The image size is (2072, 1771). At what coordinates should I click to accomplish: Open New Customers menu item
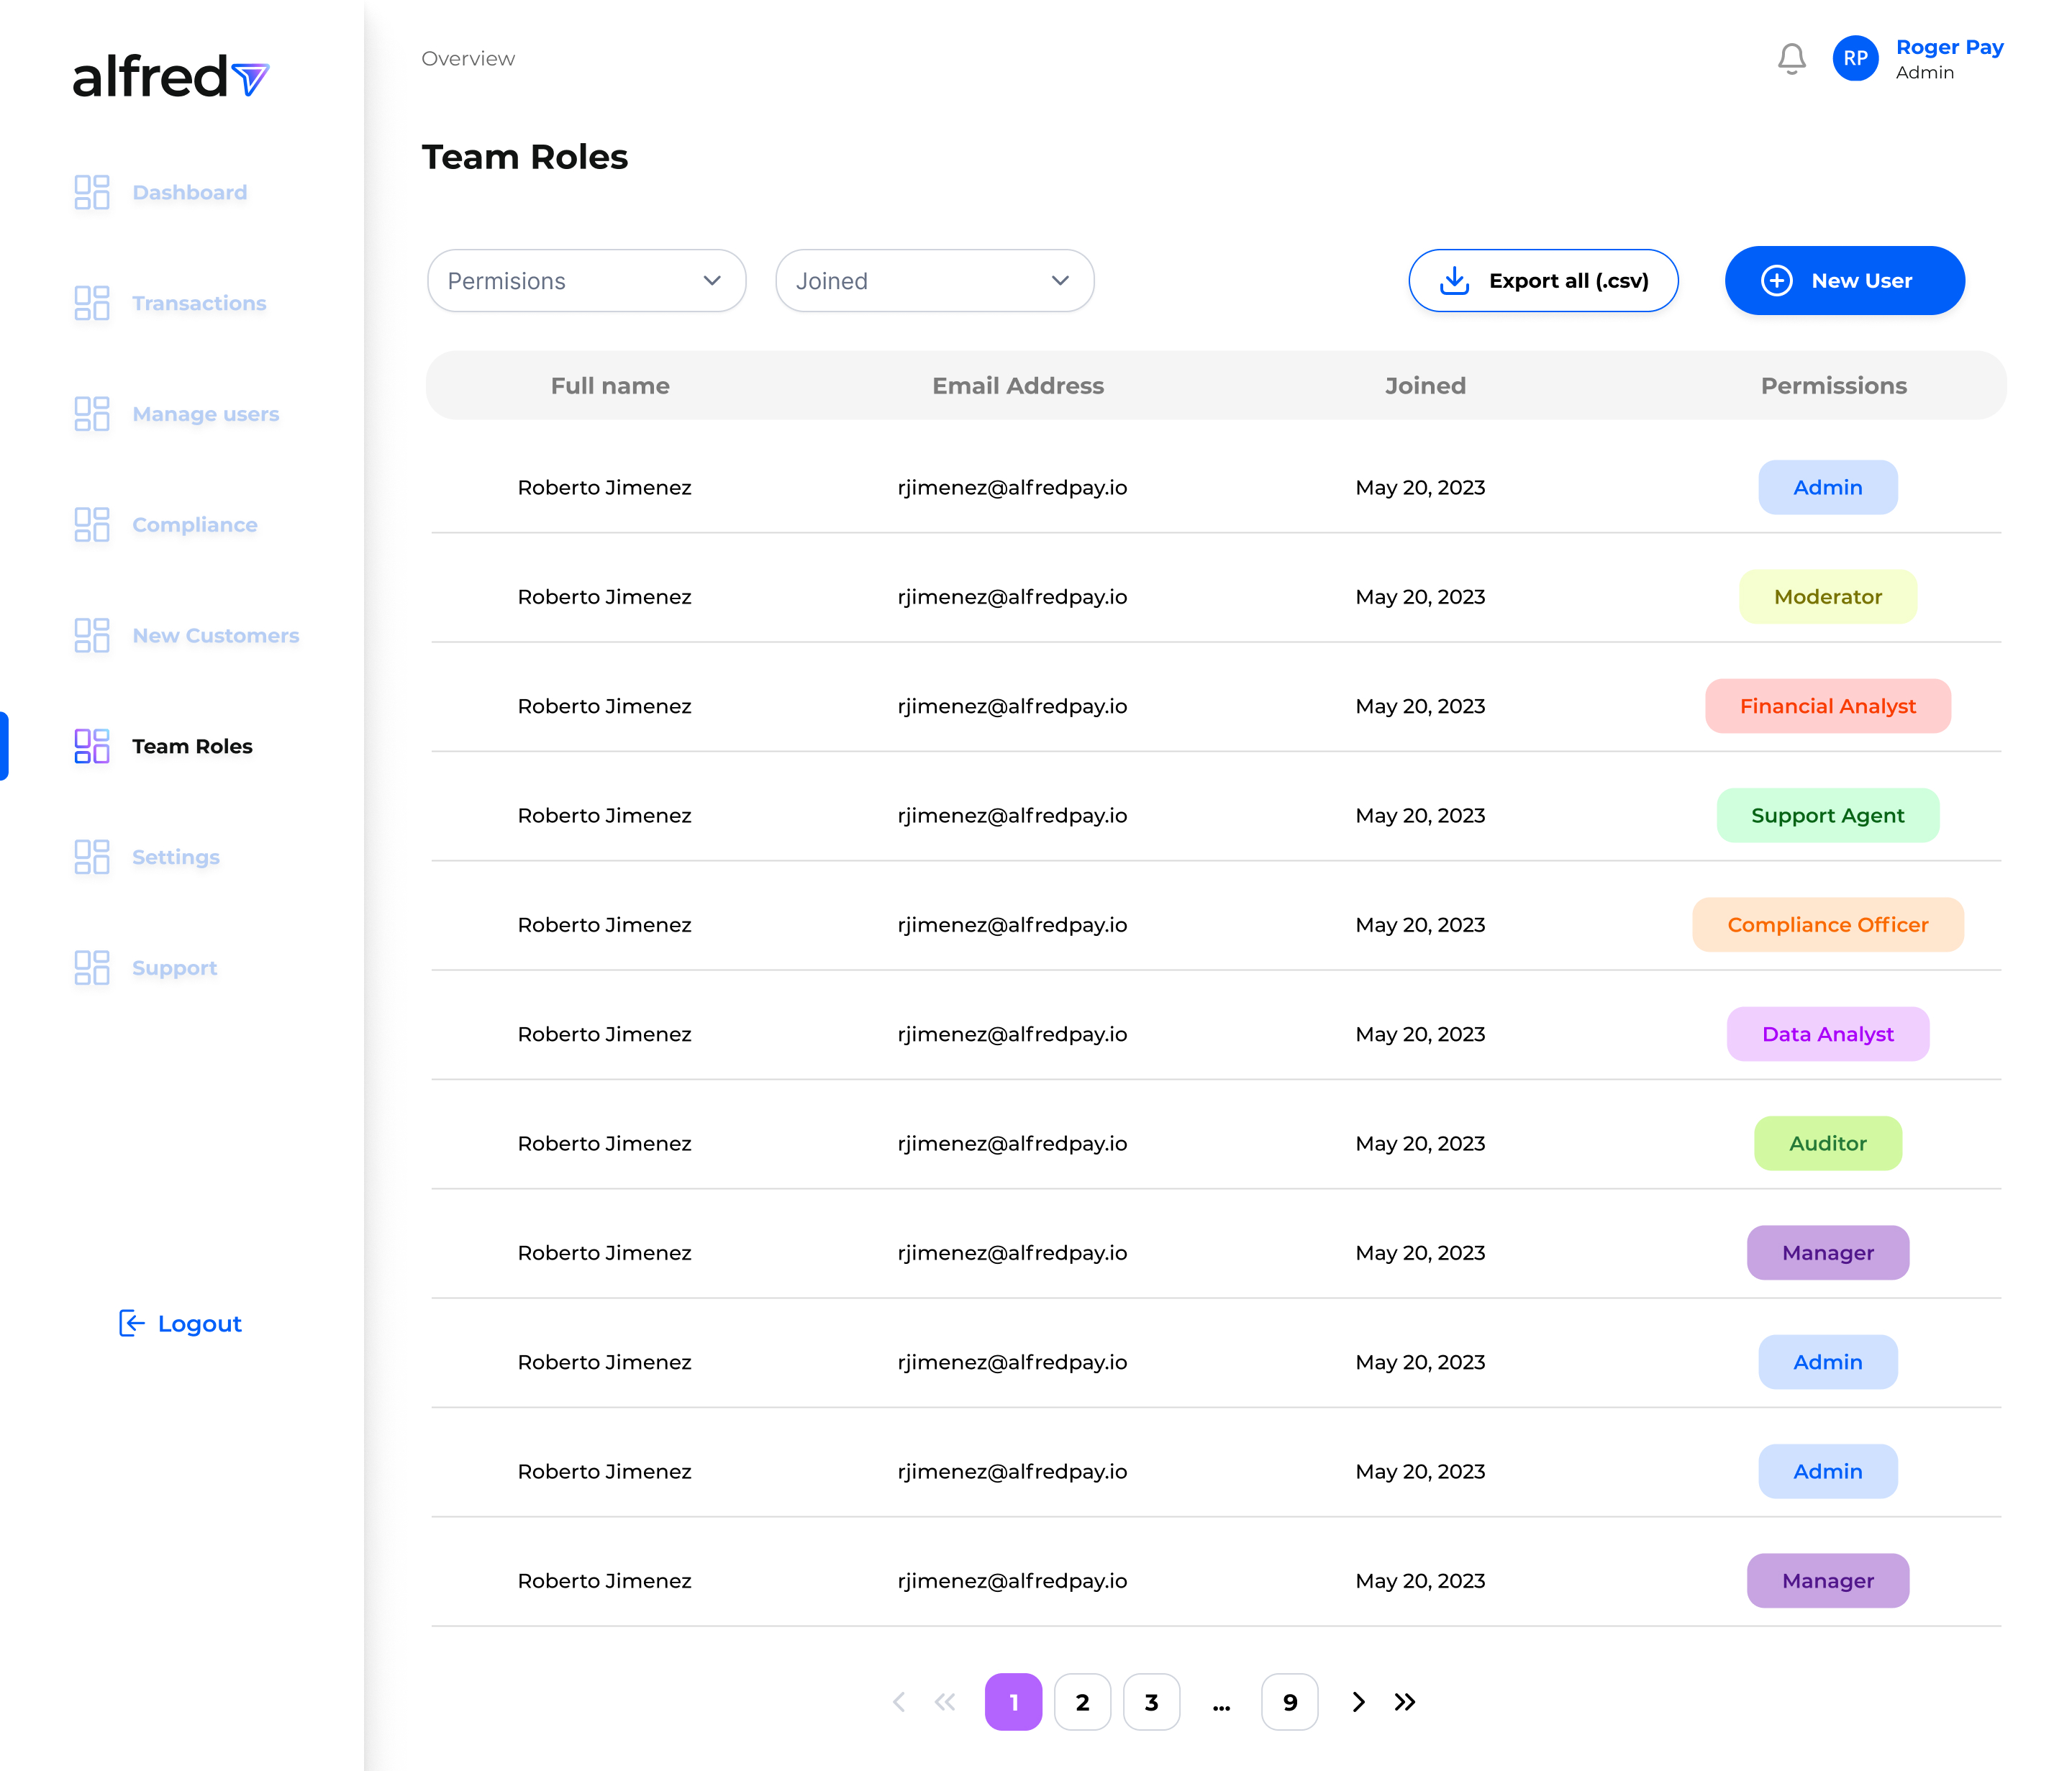(215, 635)
